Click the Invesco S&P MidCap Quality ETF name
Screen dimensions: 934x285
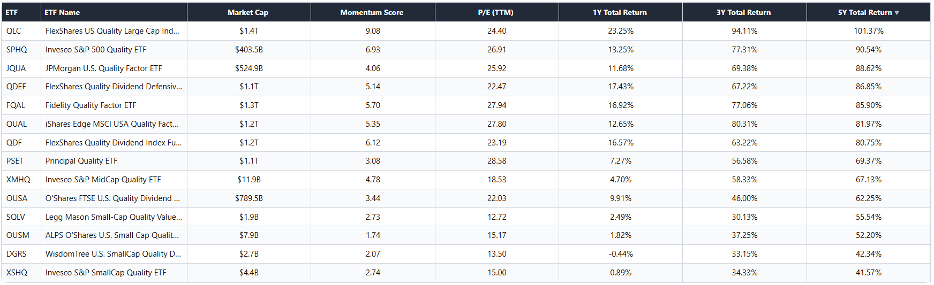point(103,180)
